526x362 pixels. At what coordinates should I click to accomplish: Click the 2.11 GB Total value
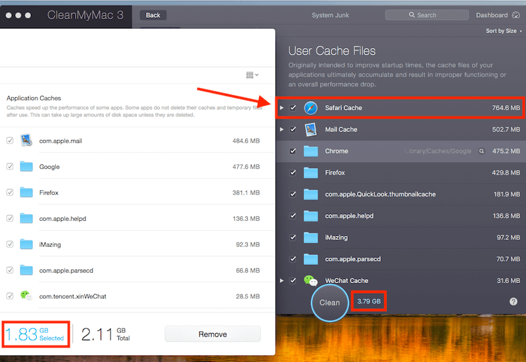(x=105, y=334)
